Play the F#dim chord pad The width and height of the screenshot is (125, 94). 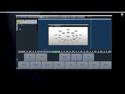[106, 65]
